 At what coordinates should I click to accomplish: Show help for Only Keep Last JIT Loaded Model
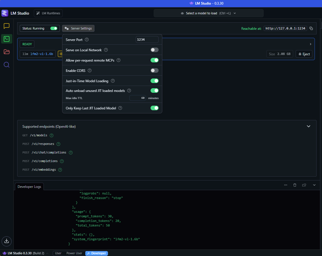pos(120,108)
